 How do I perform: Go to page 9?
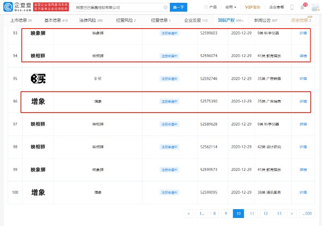226,214
